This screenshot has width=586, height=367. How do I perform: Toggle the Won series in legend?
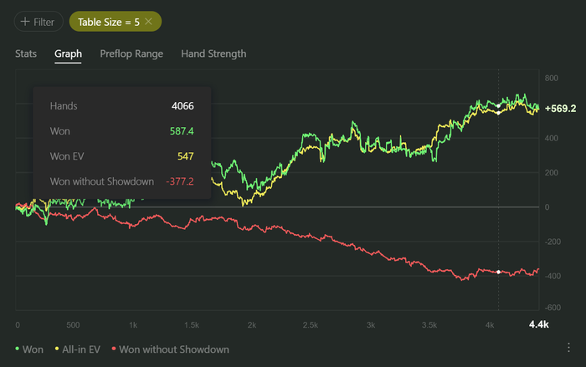point(33,349)
